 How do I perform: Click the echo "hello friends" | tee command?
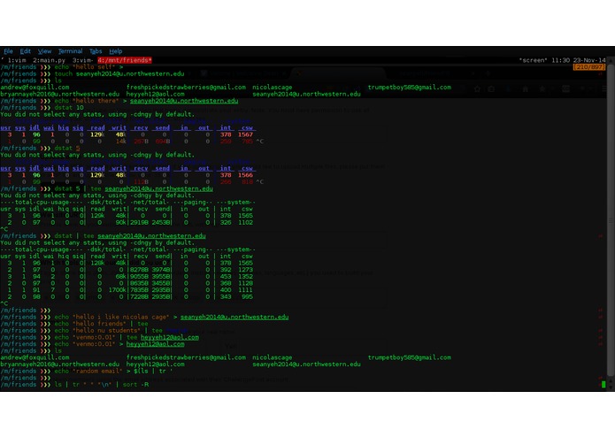pos(101,324)
